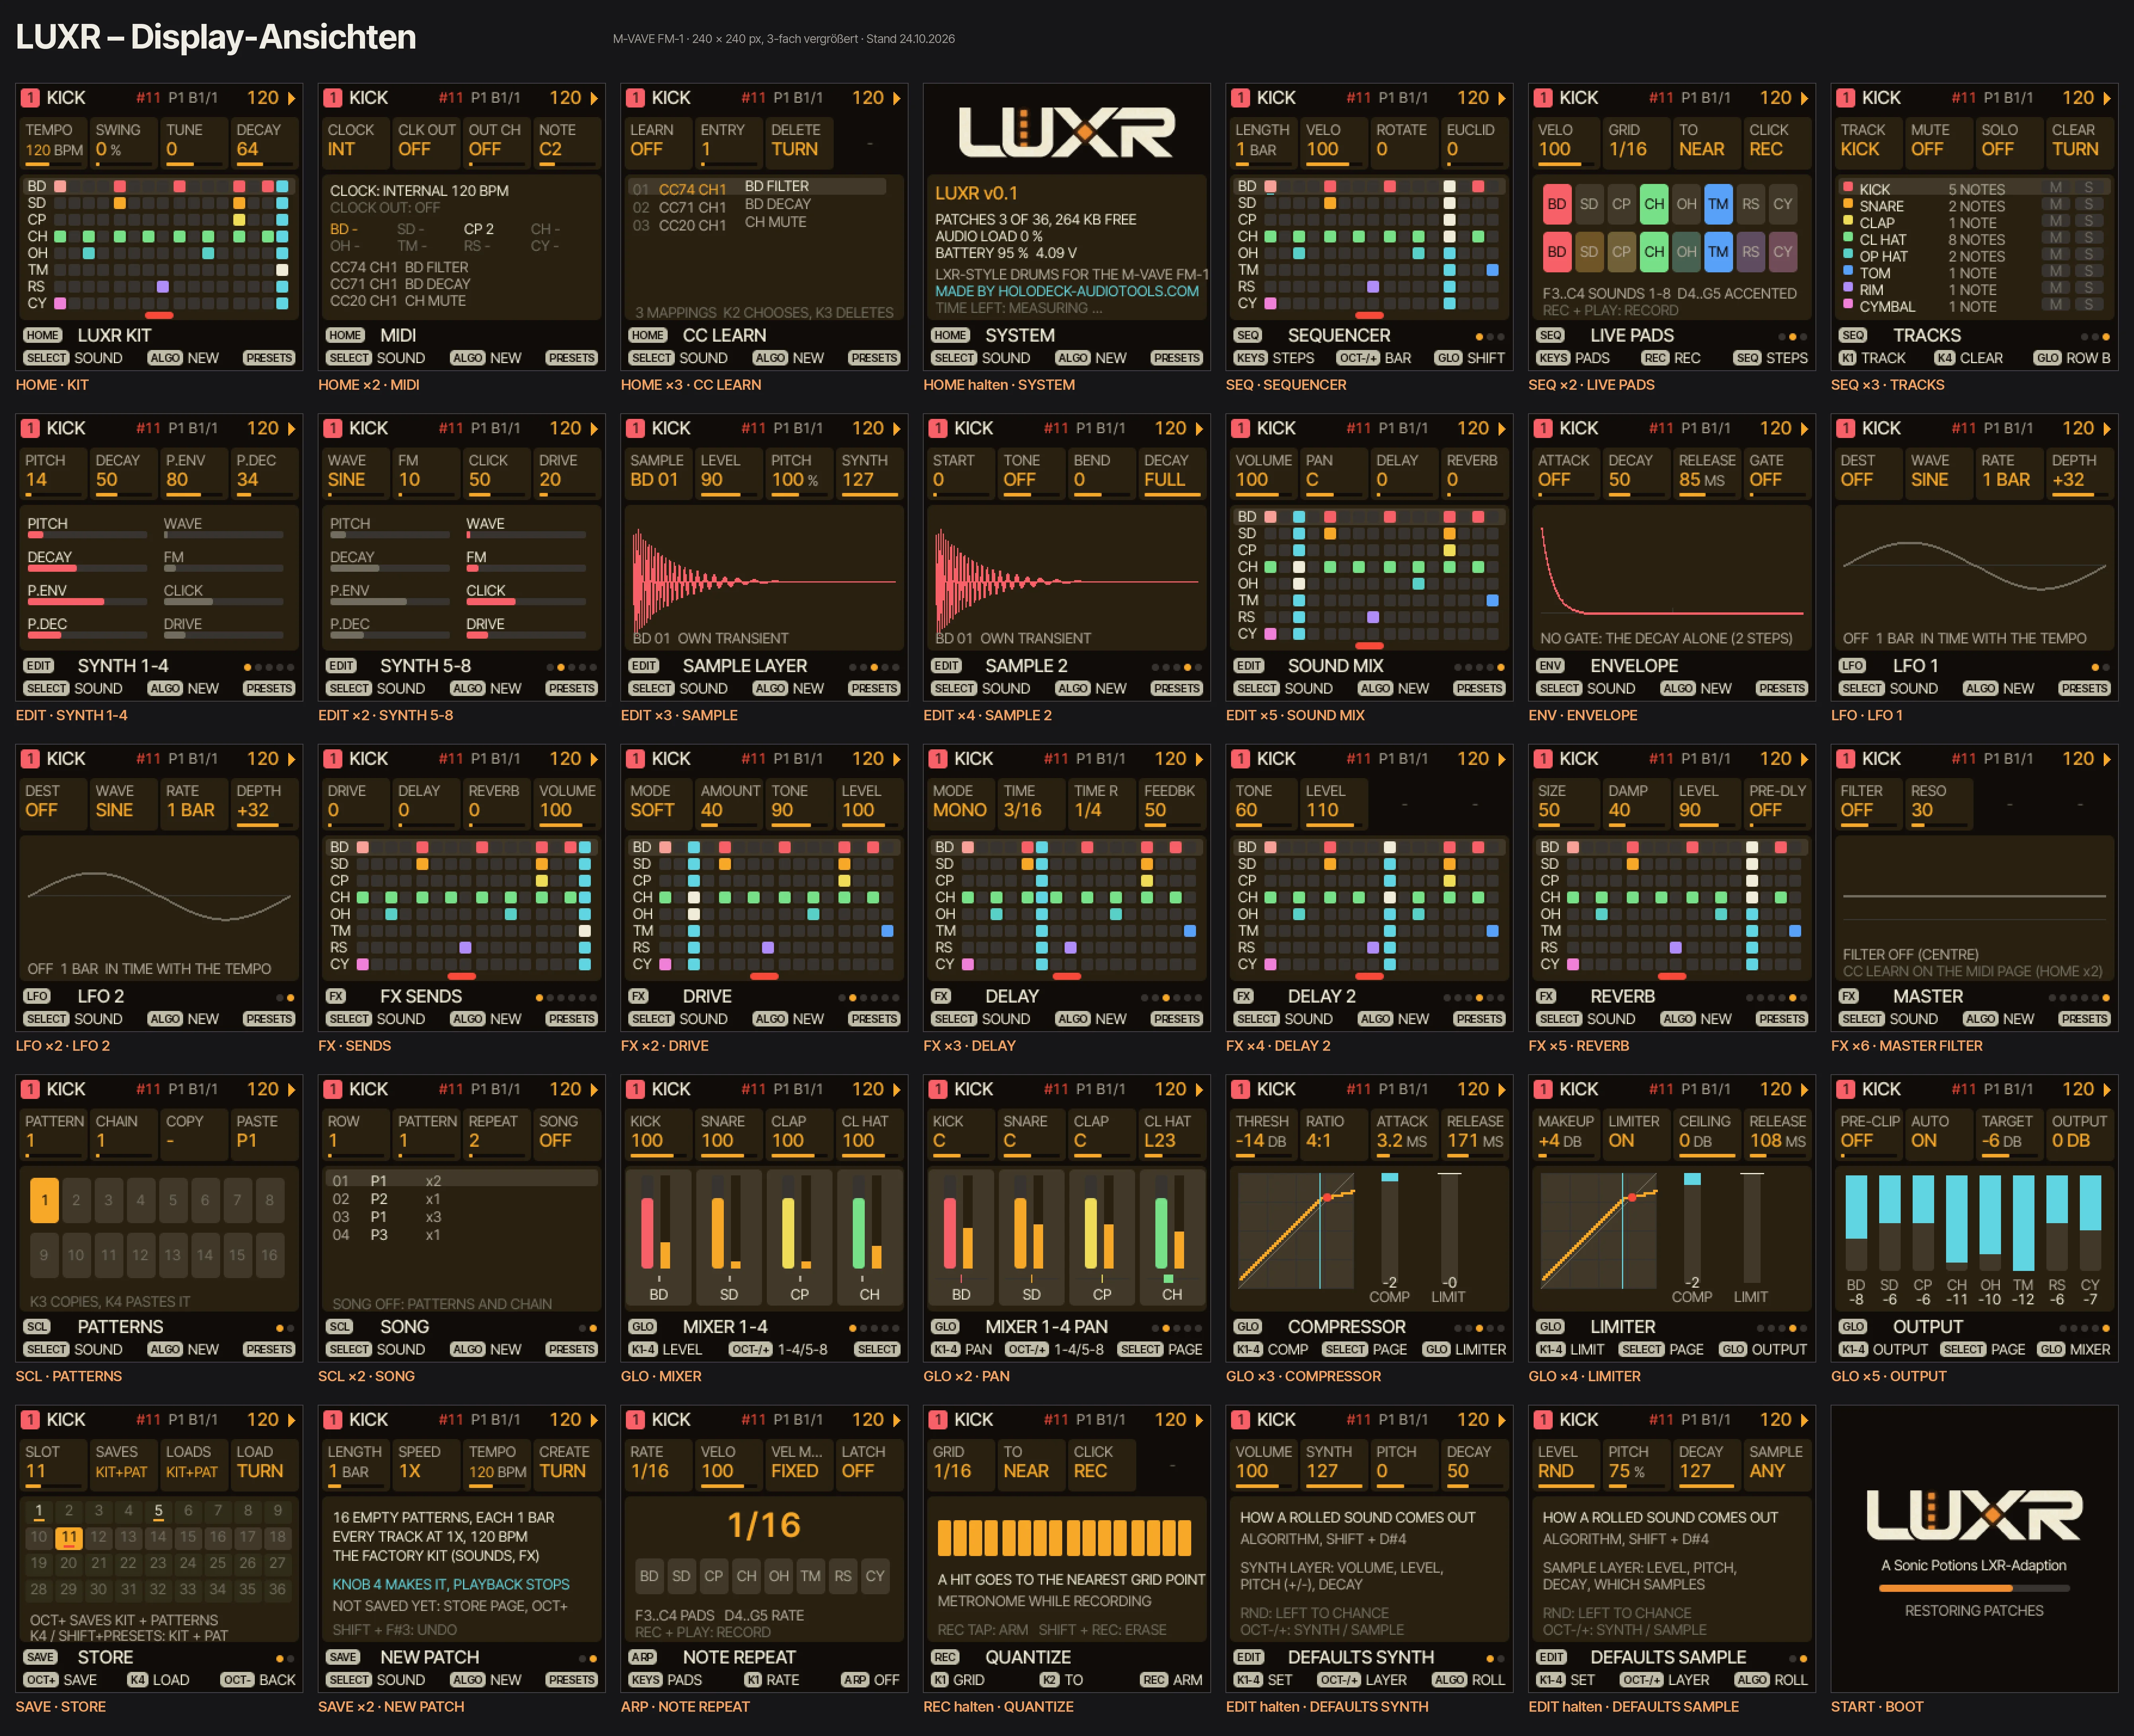The image size is (2134, 1736).
Task: Click the LFO badge in the LFO 1 view
Action: [x=1852, y=666]
